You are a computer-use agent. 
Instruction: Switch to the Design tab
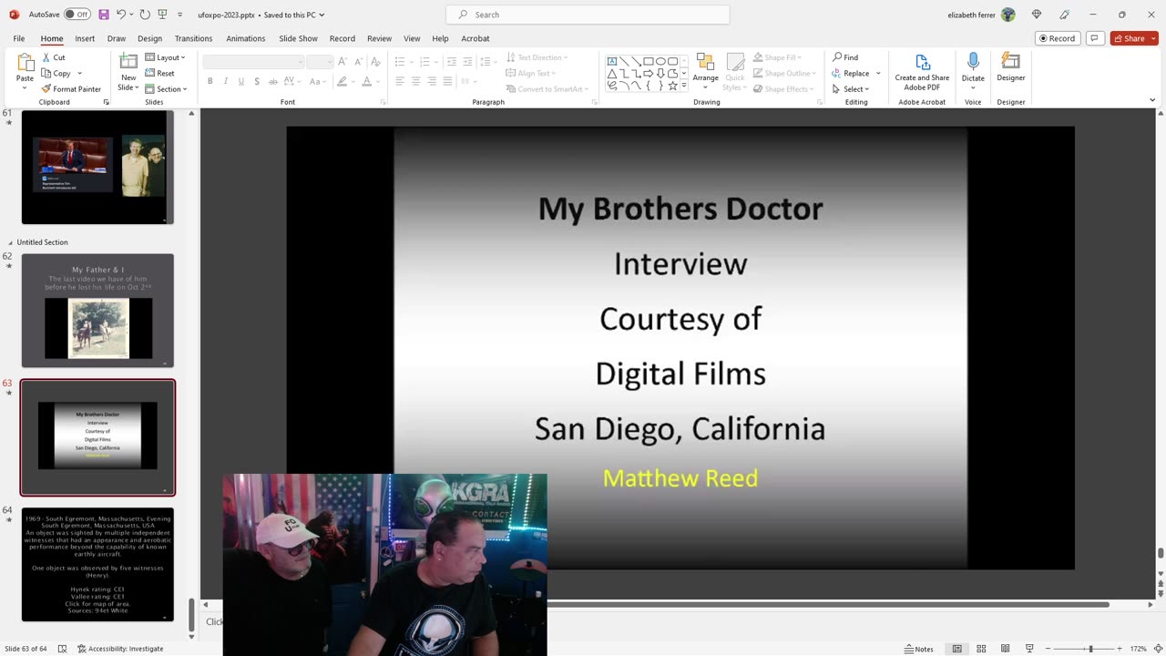point(149,38)
